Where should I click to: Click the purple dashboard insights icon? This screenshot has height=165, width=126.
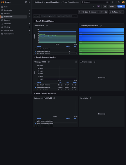point(99,6)
